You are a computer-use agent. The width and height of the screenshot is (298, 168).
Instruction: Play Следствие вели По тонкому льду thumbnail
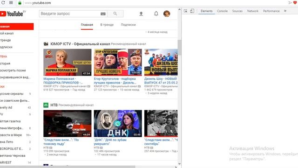pos(67,123)
